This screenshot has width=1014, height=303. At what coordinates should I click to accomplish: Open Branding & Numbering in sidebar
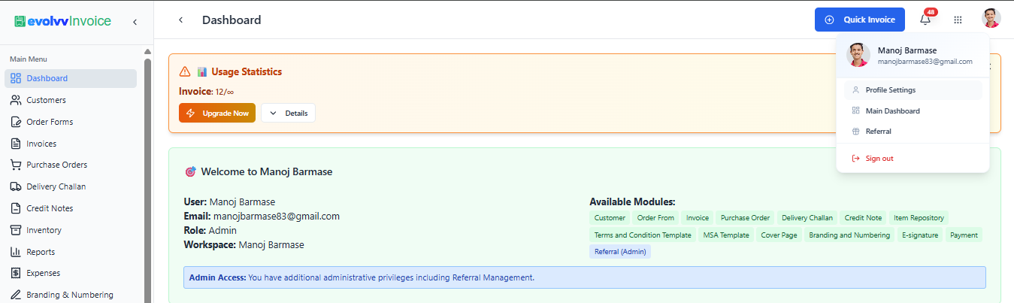[71, 295]
